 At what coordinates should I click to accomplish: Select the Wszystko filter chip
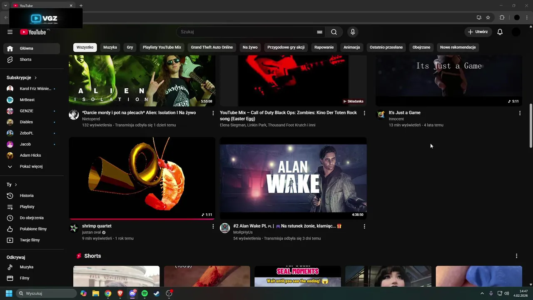(85, 47)
